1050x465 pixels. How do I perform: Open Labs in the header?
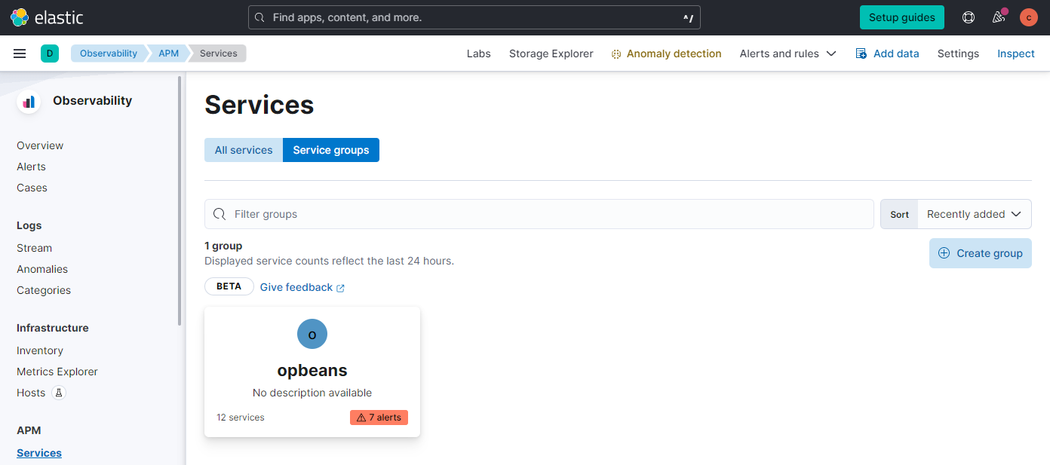point(479,54)
